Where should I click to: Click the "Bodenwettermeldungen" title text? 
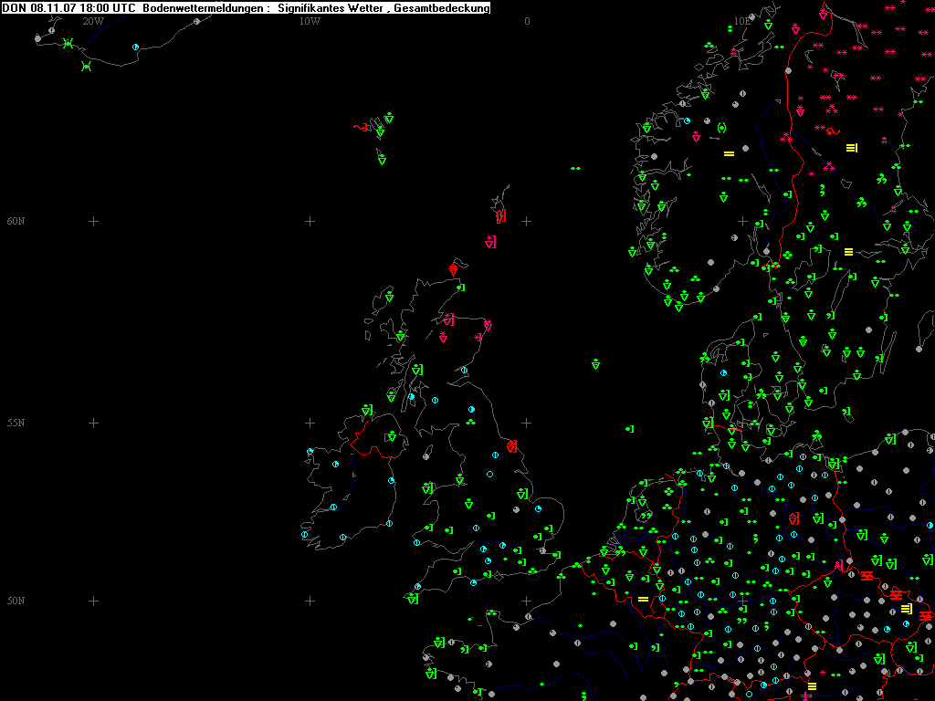pyautogui.click(x=205, y=8)
